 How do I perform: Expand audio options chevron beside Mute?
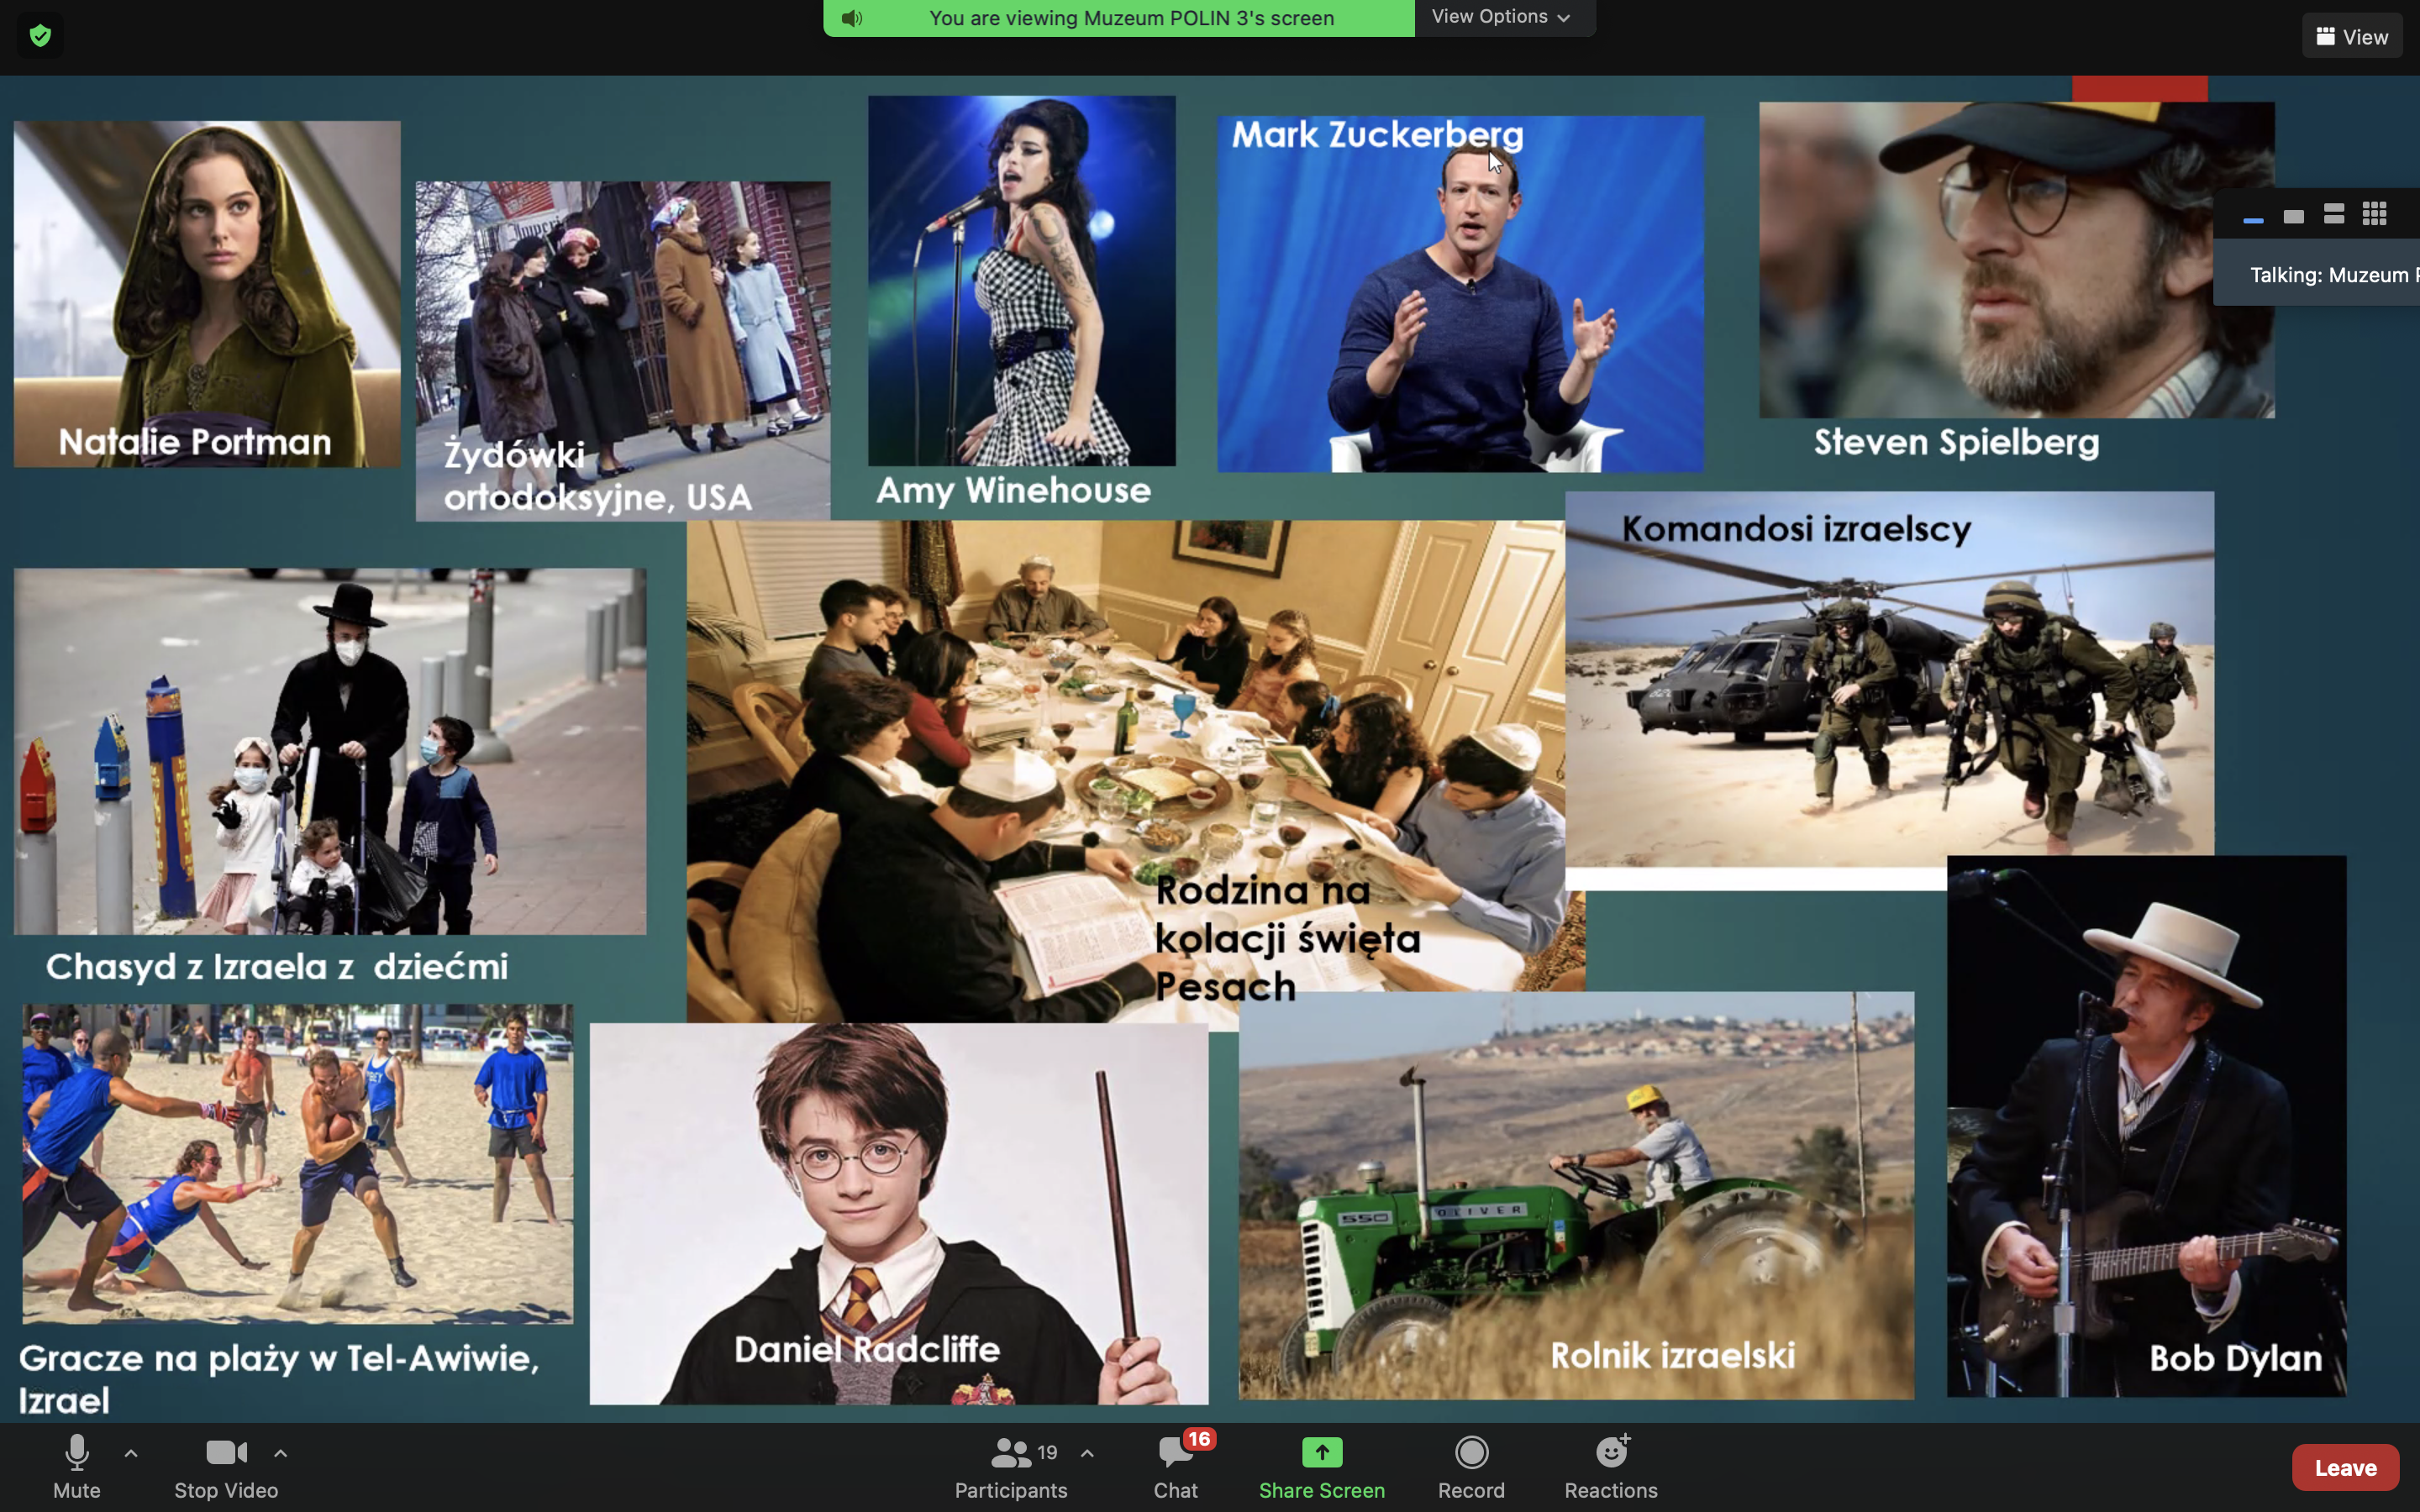coord(131,1453)
